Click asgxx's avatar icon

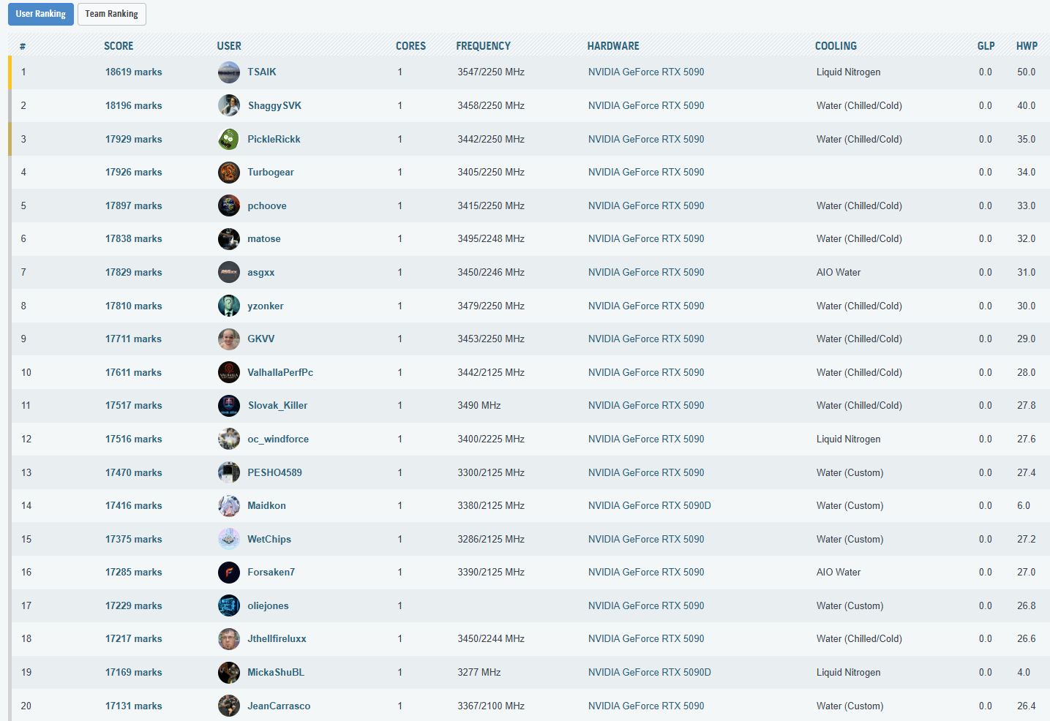click(228, 272)
